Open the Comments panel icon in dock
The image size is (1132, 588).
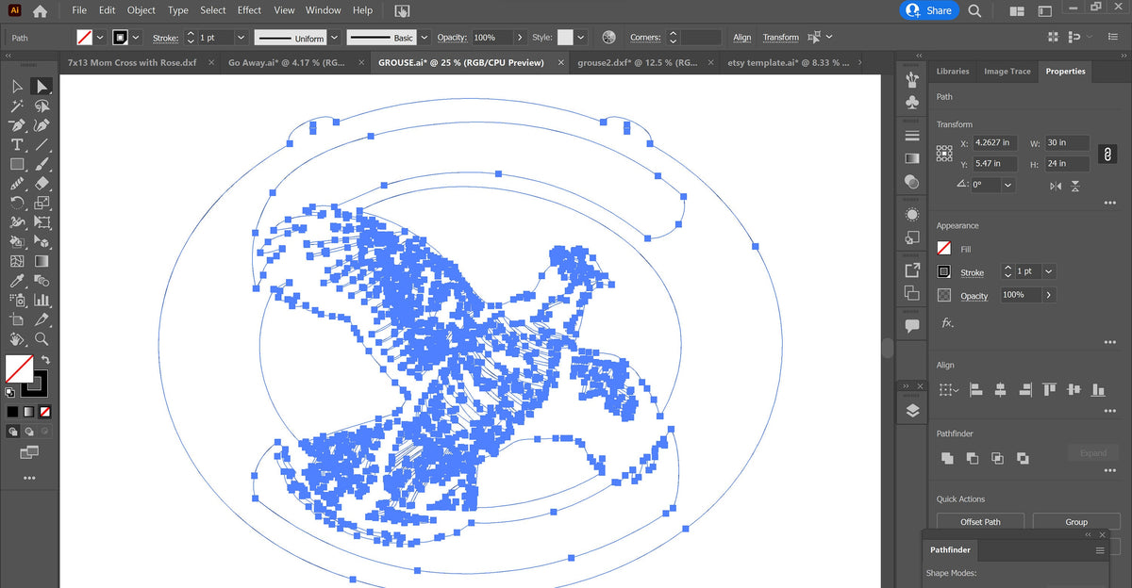pos(912,326)
